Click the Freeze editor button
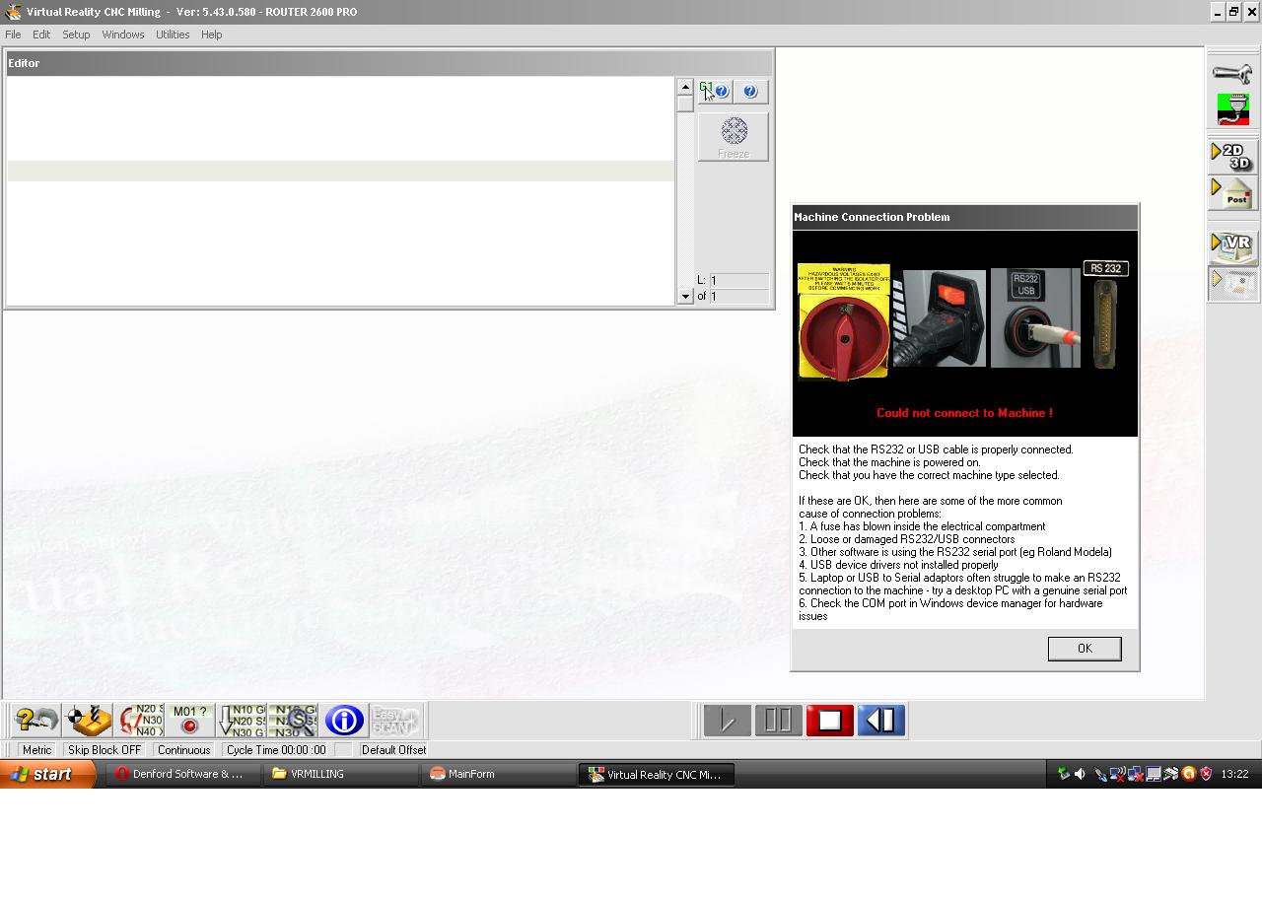Image resolution: width=1262 pixels, height=900 pixels. (x=734, y=137)
